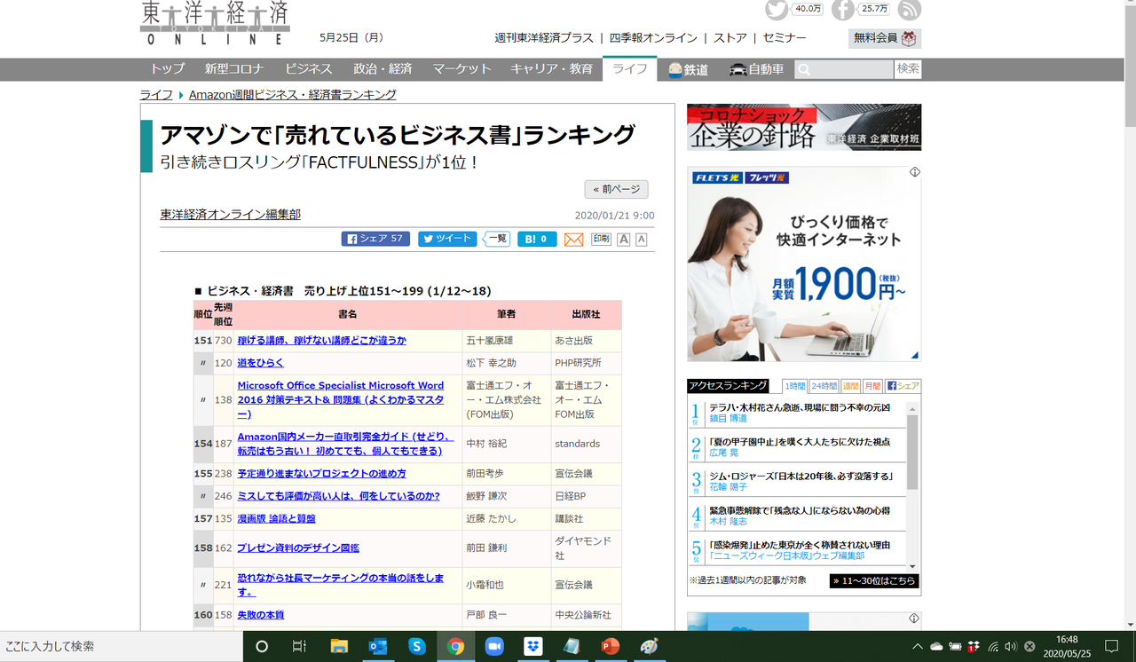The image size is (1136, 662).
Task: Select the 1時間 access ranking tab
Action: (x=794, y=386)
